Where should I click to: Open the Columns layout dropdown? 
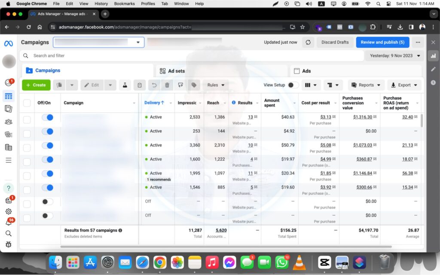pos(311,85)
